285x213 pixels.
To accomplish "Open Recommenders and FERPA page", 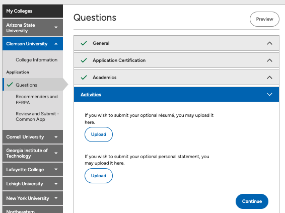I will tap(37, 99).
